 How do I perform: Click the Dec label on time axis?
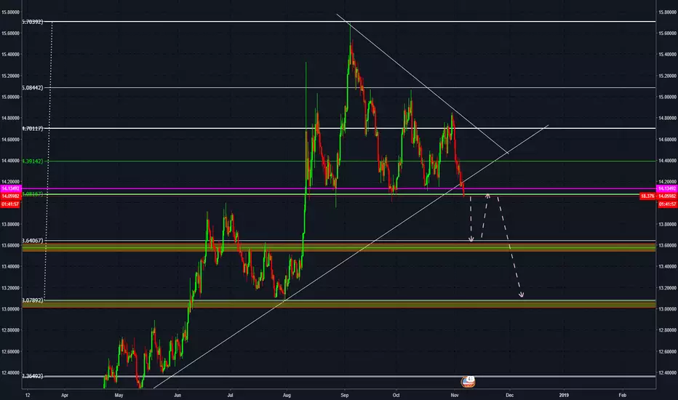tap(509, 395)
